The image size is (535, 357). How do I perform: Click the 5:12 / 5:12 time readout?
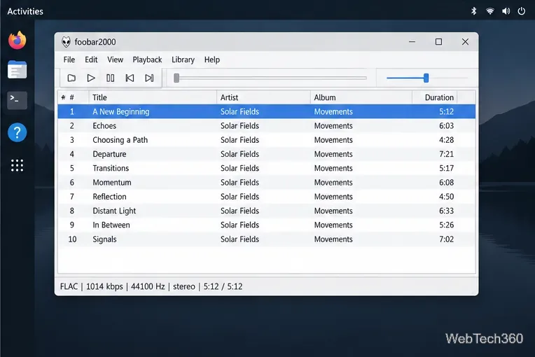[223, 286]
